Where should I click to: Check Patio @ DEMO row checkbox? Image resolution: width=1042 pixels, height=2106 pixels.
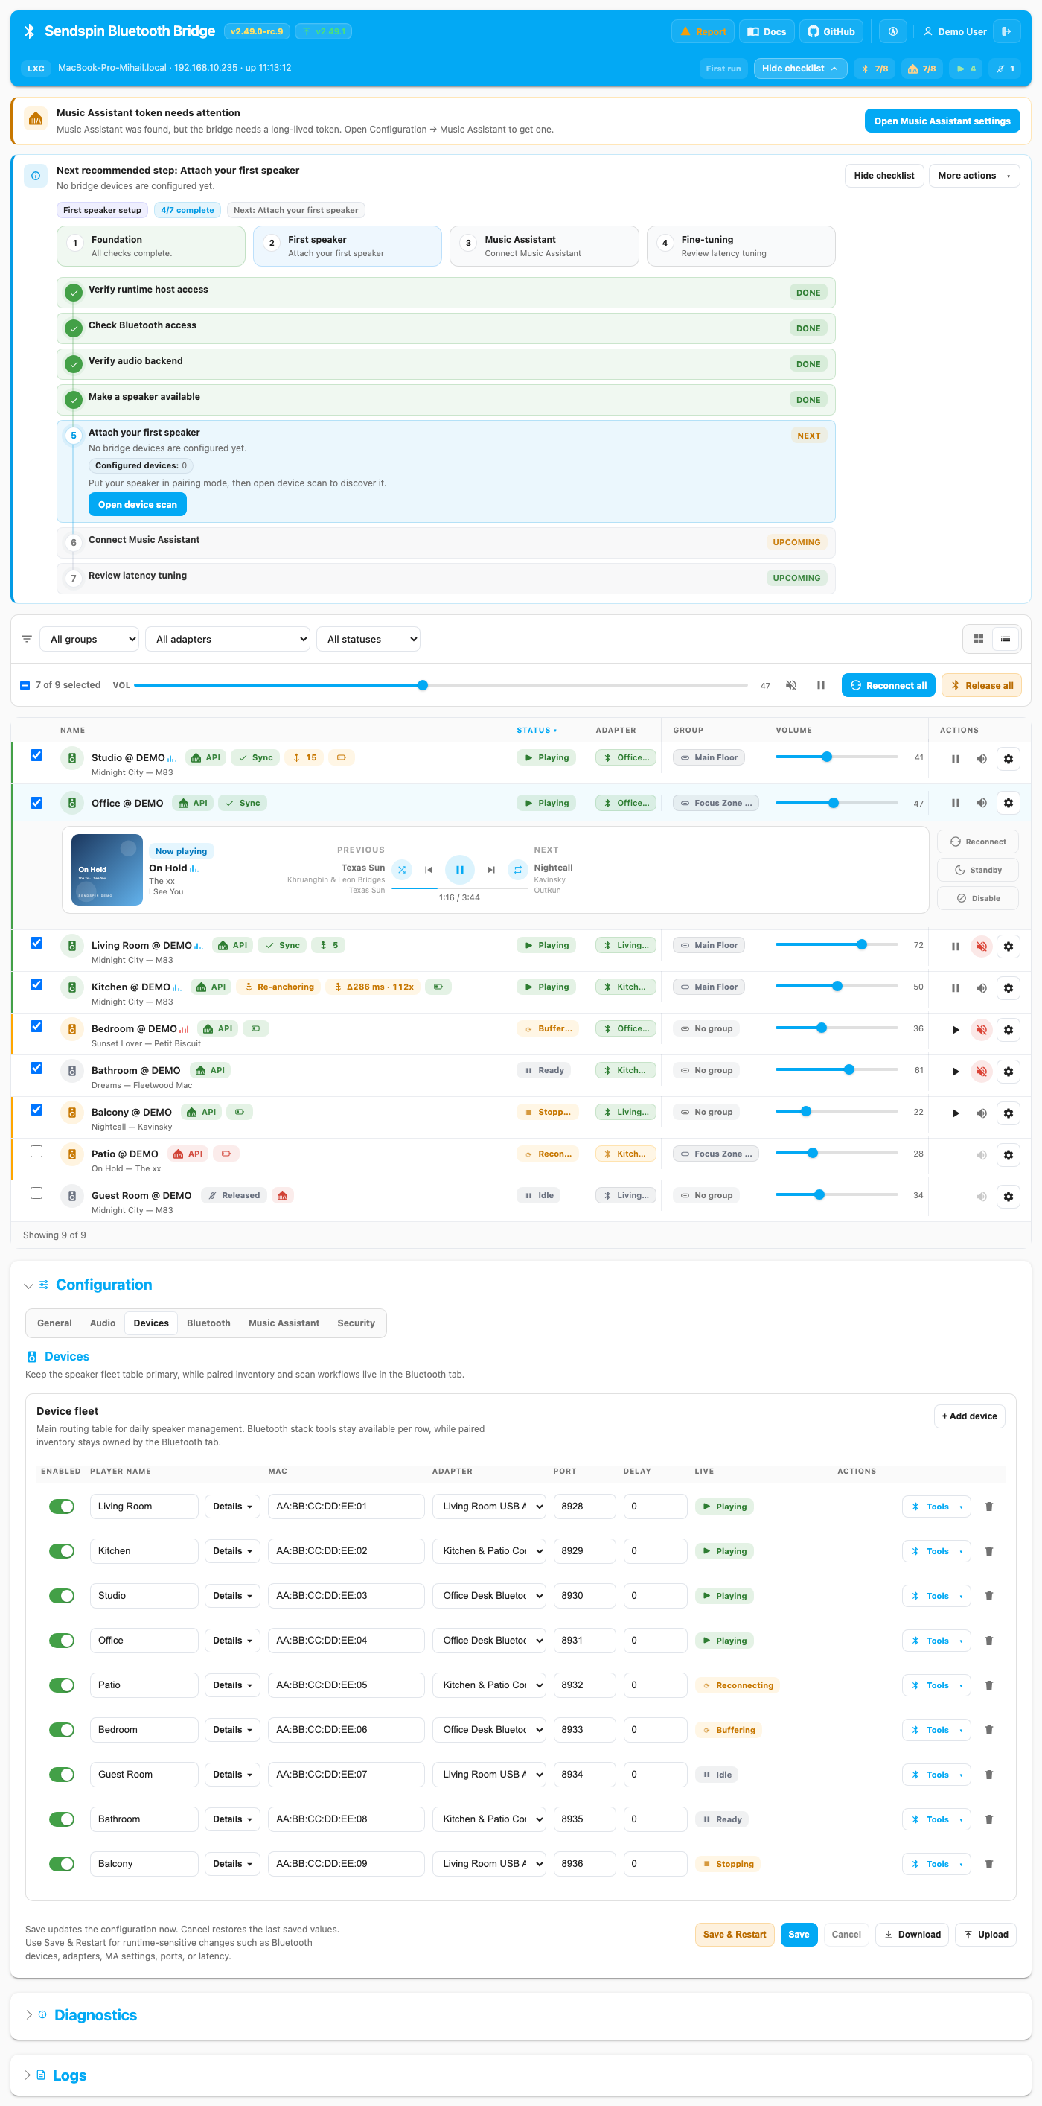pyautogui.click(x=36, y=1151)
